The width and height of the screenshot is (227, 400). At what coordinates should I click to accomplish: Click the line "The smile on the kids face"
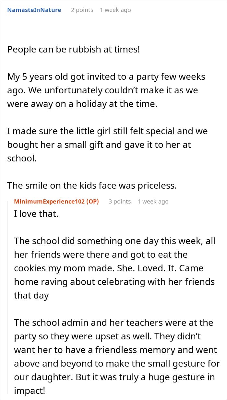coord(92,185)
